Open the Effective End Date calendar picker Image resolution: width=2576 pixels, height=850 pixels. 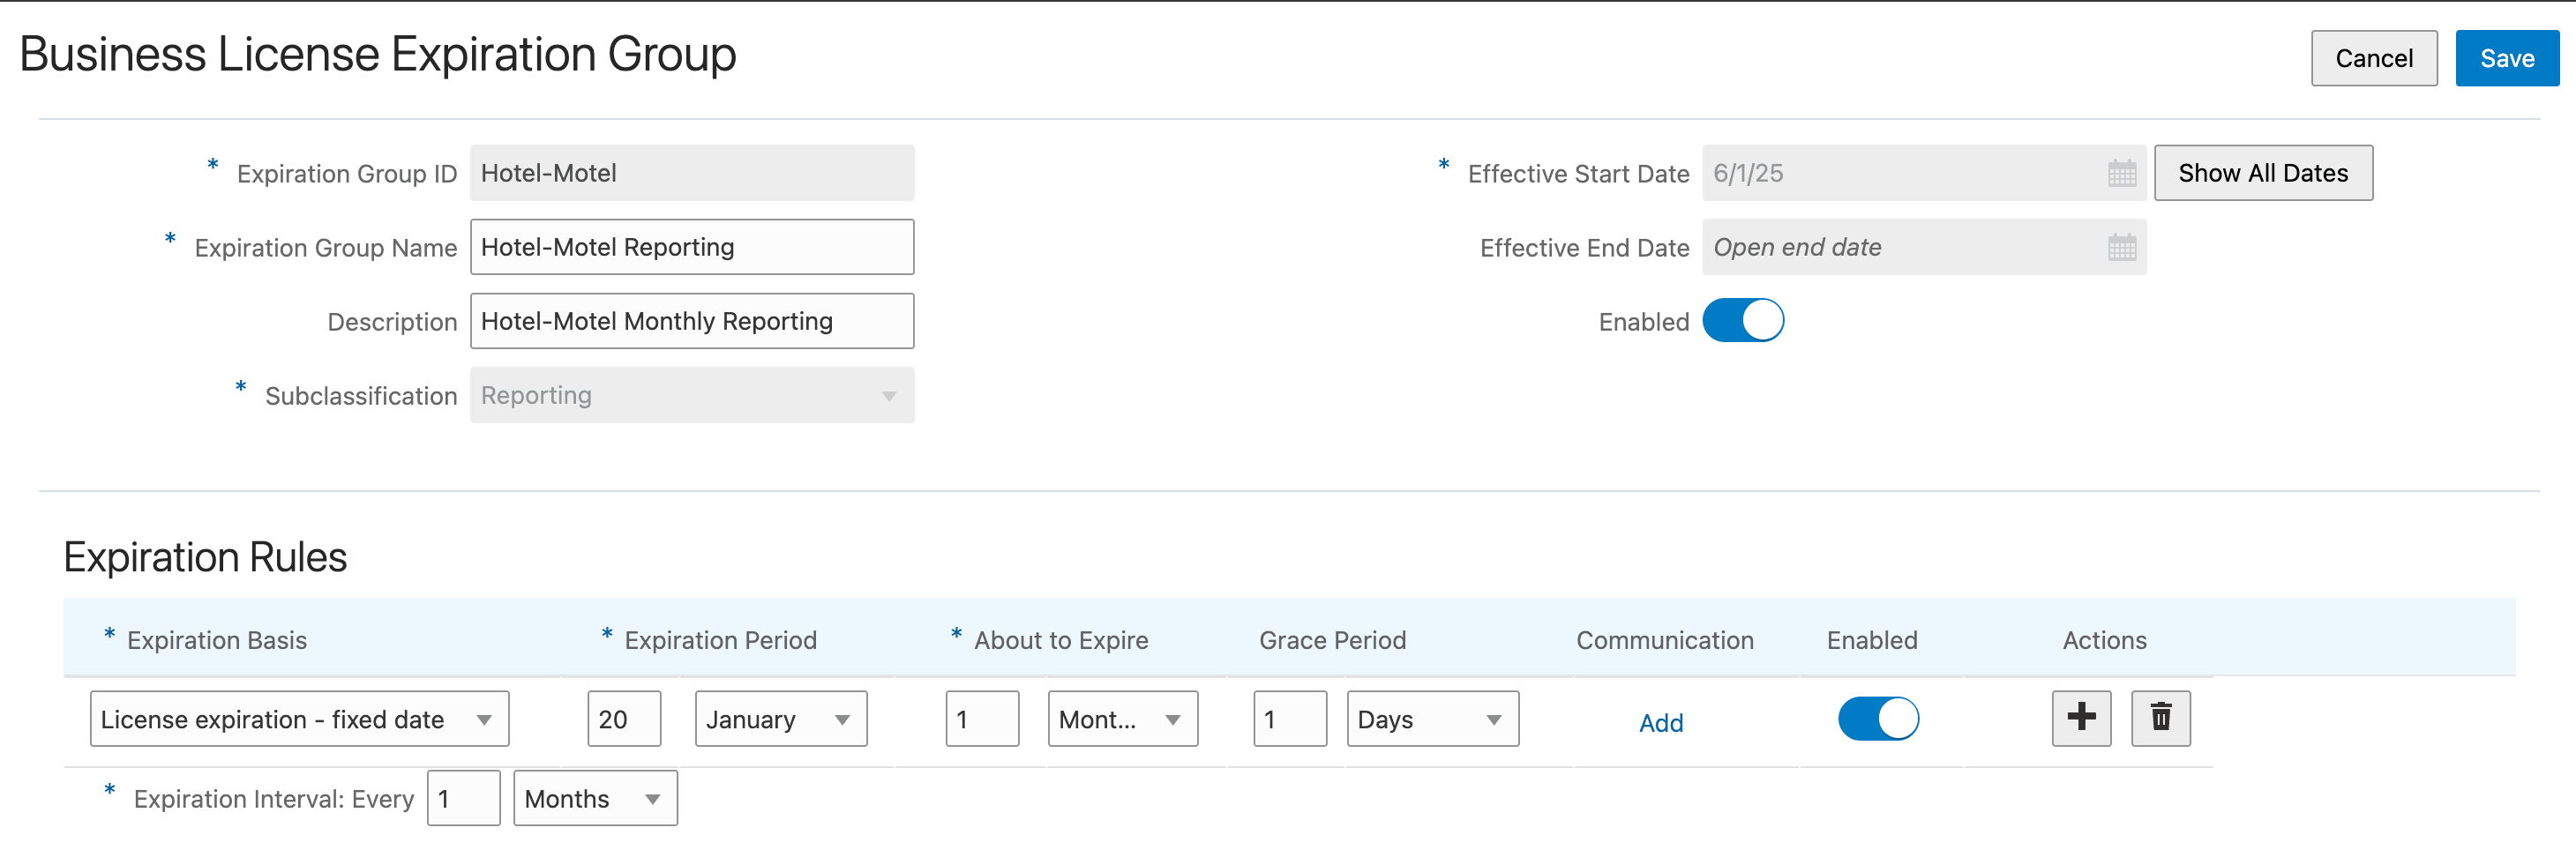[2121, 247]
